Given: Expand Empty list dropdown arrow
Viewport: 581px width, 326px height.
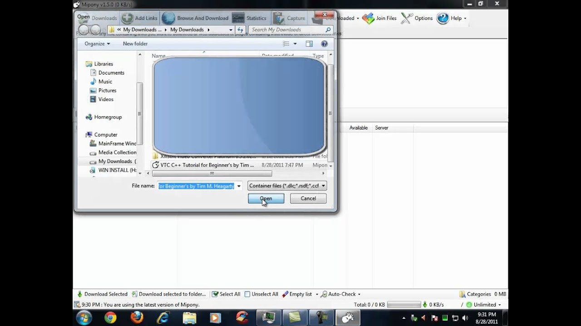Looking at the screenshot, I should tap(317, 294).
